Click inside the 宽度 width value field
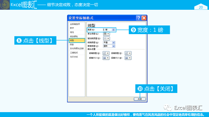The width and height of the screenshot is (209, 117). click(107, 30)
